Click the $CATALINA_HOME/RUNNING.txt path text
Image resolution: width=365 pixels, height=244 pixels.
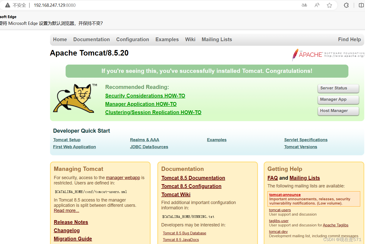tap(188, 217)
